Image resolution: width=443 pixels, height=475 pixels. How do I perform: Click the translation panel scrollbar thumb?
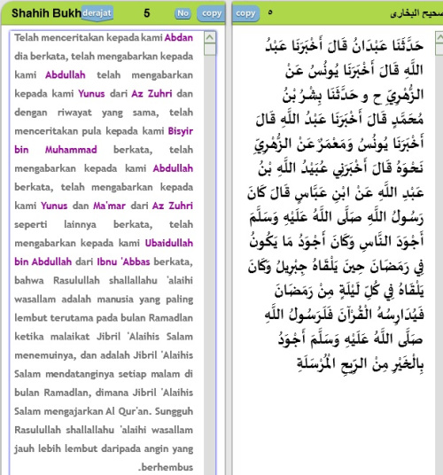tap(210, 50)
